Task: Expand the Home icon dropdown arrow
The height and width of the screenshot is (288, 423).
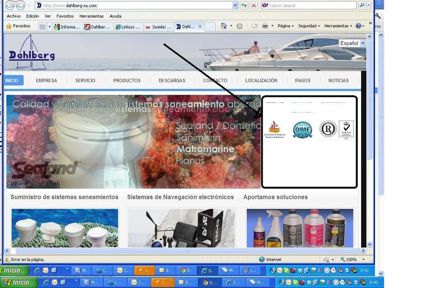Action: coord(231,26)
